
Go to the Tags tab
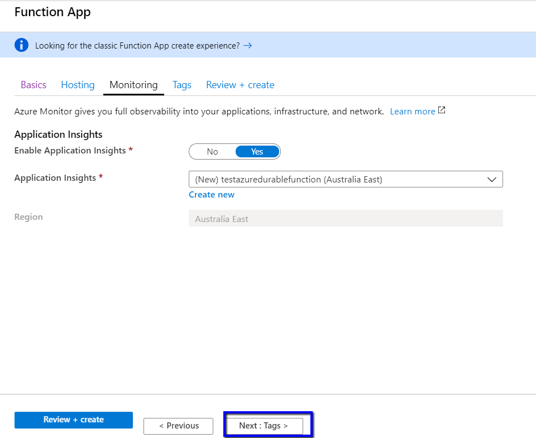point(182,85)
